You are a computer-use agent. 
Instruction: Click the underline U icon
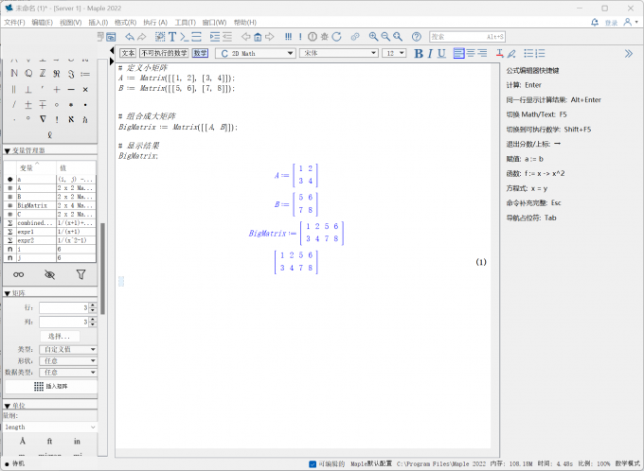(441, 53)
